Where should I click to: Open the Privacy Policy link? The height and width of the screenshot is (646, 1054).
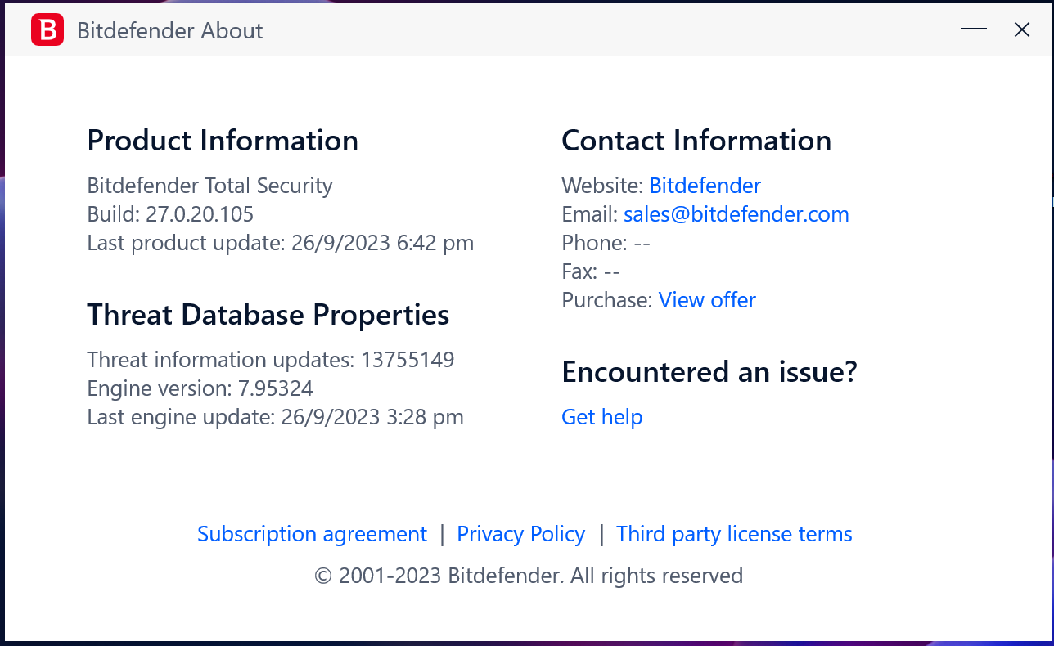pos(520,534)
